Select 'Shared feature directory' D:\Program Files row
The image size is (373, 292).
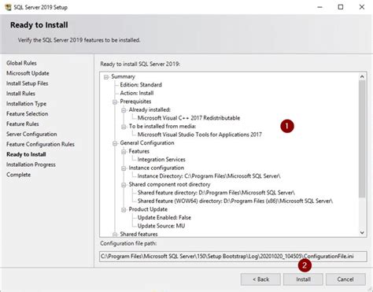click(x=216, y=193)
